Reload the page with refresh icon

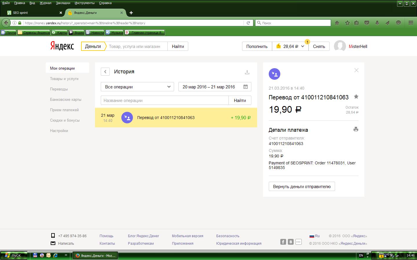point(248,23)
